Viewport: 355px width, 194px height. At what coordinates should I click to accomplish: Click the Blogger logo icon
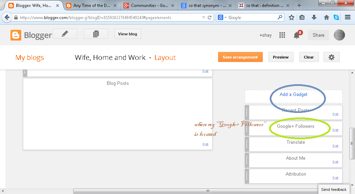[x=16, y=35]
